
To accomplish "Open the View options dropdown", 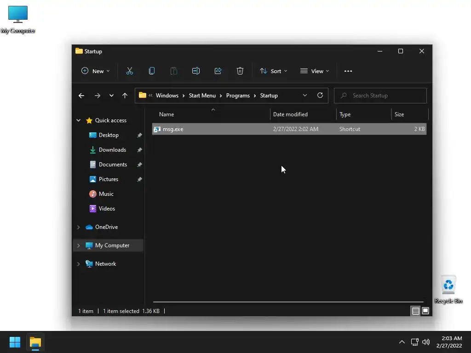I will point(315,71).
